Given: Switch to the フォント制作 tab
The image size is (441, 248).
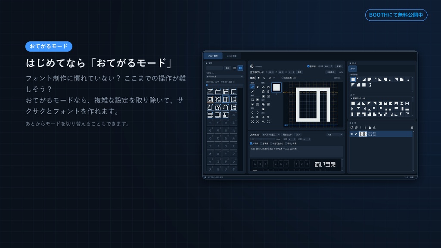Looking at the screenshot, I should click(x=213, y=56).
